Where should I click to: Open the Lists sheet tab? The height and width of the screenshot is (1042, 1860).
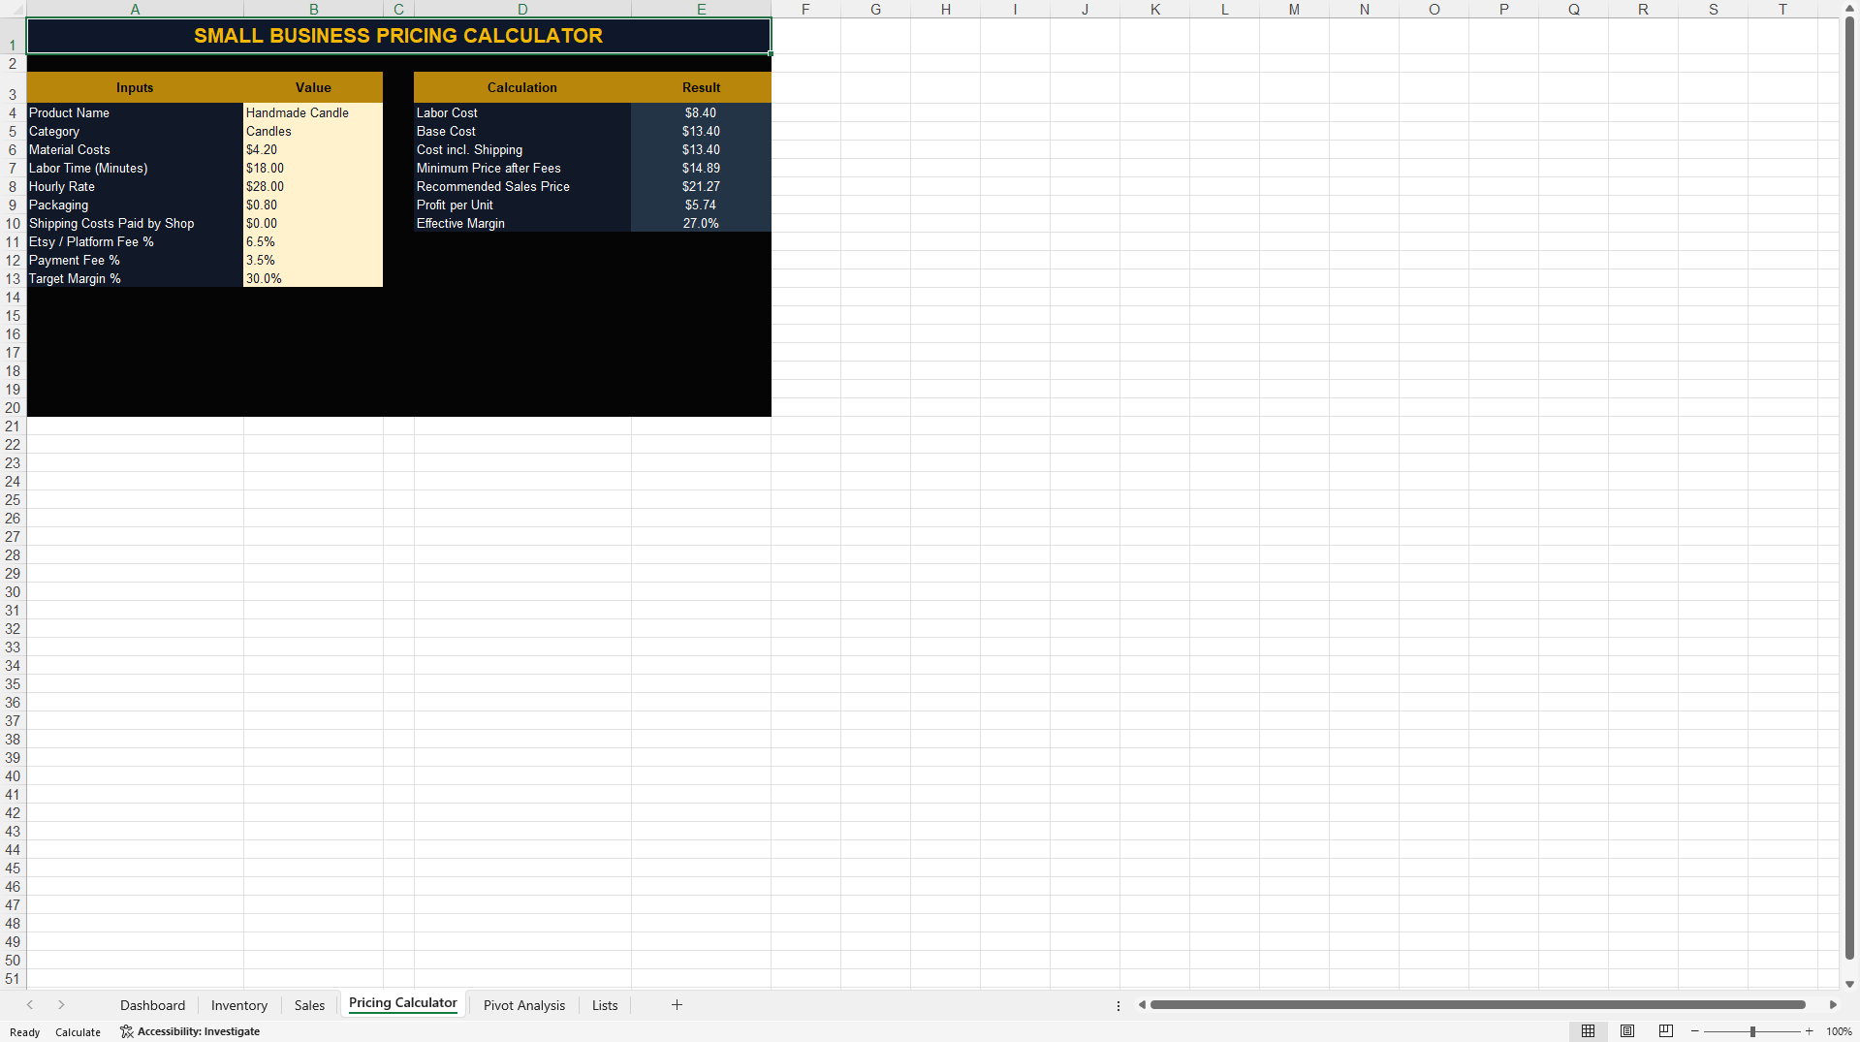[x=605, y=1005]
